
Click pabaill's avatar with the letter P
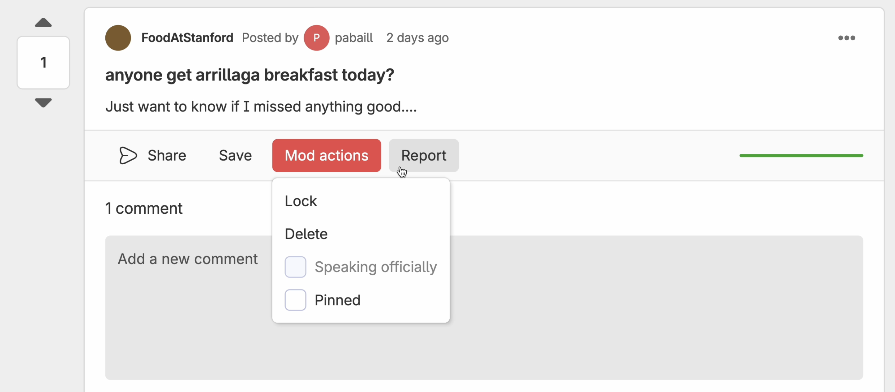(317, 37)
